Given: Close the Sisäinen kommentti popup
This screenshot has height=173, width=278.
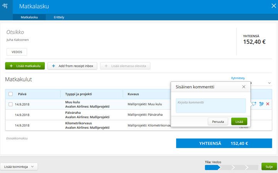Looking at the screenshot, I should point(244,86).
